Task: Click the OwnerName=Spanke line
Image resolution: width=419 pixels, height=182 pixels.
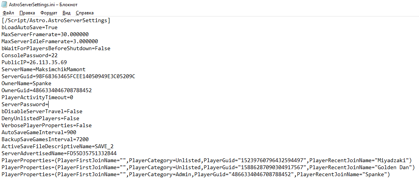Action: coord(26,83)
